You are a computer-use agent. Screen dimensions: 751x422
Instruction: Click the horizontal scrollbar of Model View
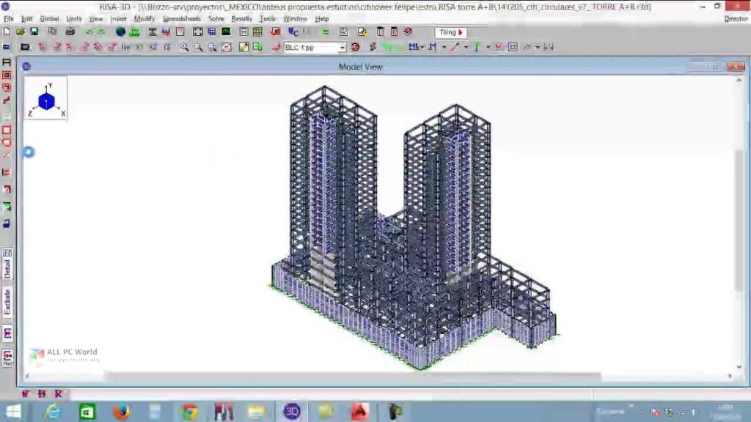click(x=353, y=377)
